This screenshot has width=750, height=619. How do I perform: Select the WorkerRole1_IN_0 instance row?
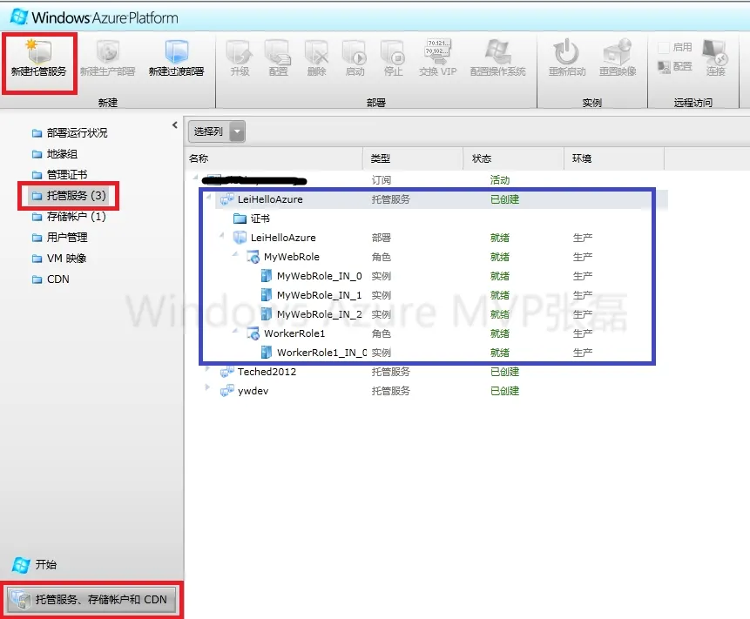click(427, 353)
